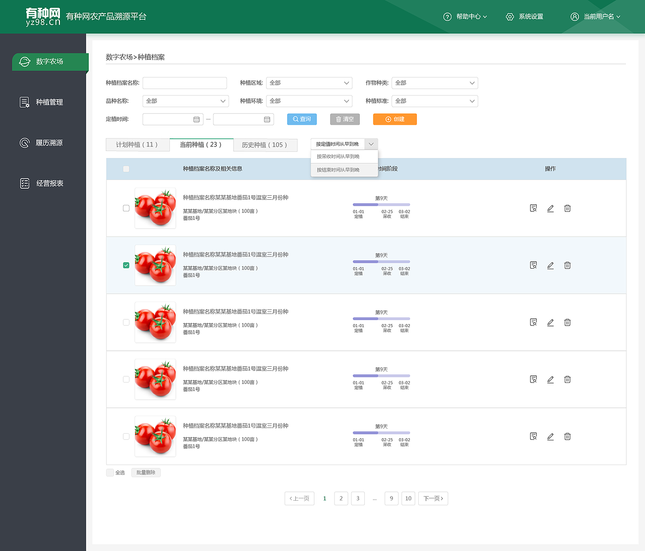Open calendar for 定植时间 start date
Viewport: 645px width, 551px height.
tap(197, 119)
